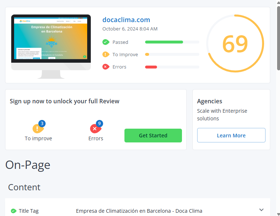
Task: Click the Errors label next to red bar
Action: (119, 67)
